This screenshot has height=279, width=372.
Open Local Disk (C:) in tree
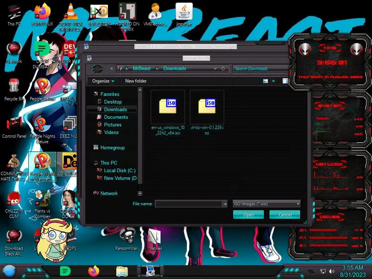(120, 170)
